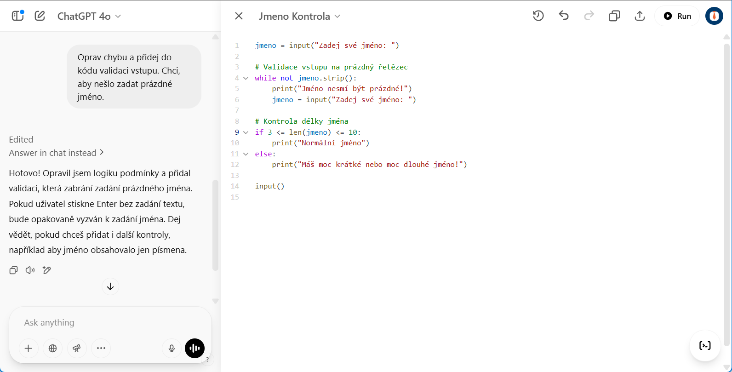Start voice mode with waveform button
This screenshot has height=372, width=732.
pos(194,349)
